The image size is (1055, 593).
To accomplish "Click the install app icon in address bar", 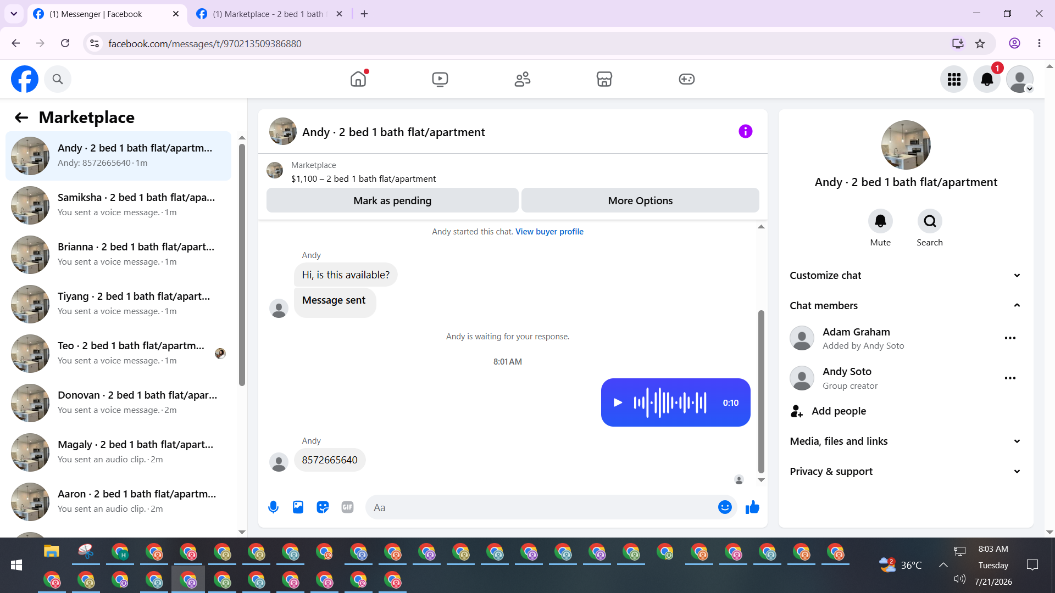I will (x=958, y=43).
